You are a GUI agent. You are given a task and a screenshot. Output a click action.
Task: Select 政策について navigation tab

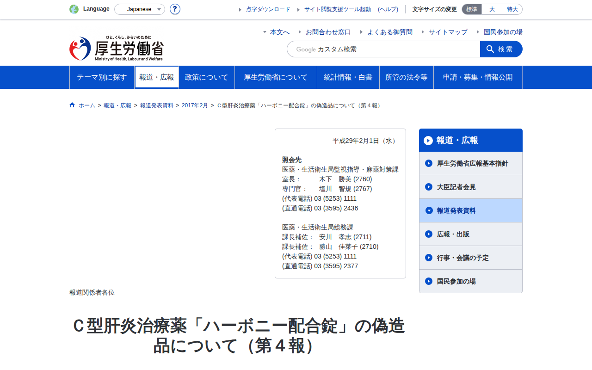click(207, 77)
